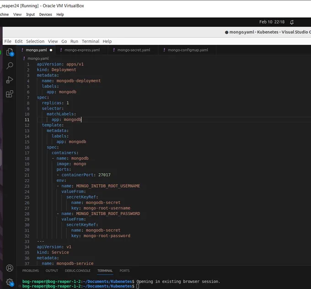Switch to PORTS panel tab

[124, 271]
